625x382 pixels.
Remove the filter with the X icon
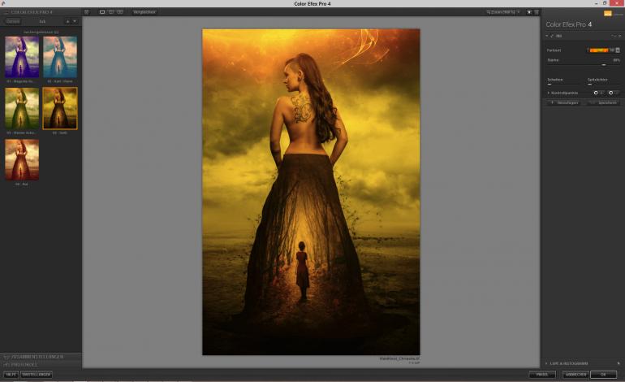(x=620, y=36)
